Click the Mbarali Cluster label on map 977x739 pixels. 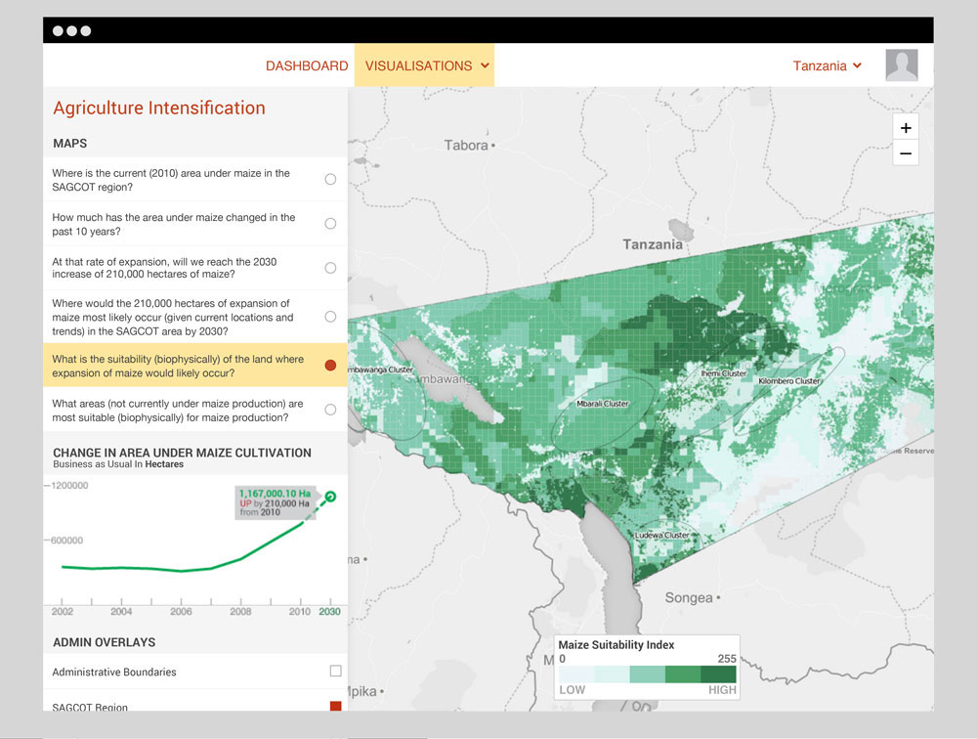pos(603,404)
